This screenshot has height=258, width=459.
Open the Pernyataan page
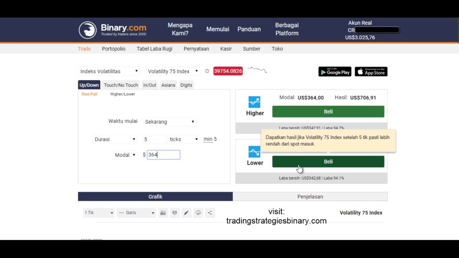tap(196, 49)
